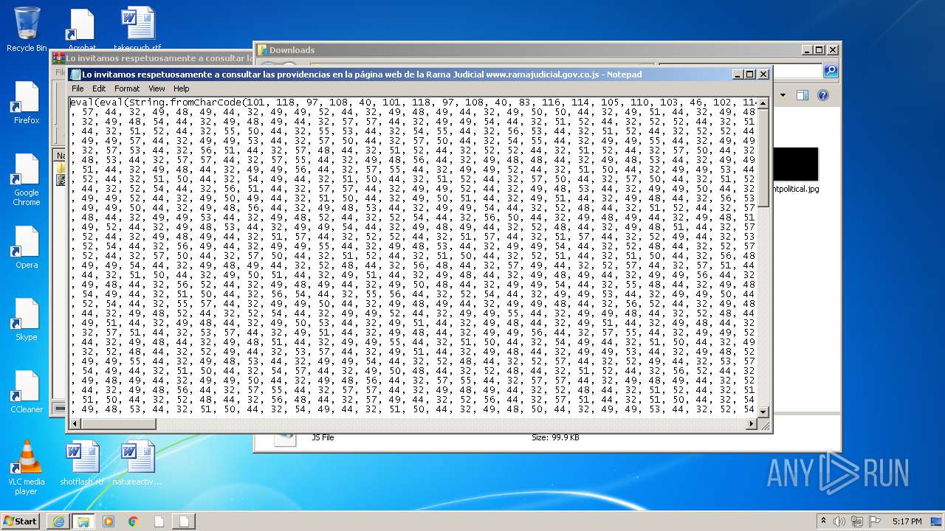Click the Notepad horizontal scroll right arrow
945x531 pixels.
pyautogui.click(x=752, y=424)
